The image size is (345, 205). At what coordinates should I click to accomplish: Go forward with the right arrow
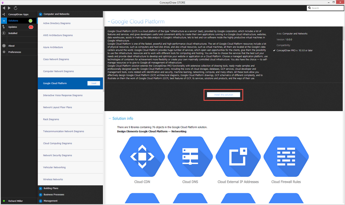[x=9, y=8]
